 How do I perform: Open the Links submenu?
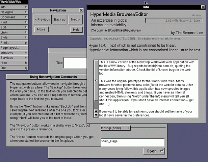click(14, 32)
